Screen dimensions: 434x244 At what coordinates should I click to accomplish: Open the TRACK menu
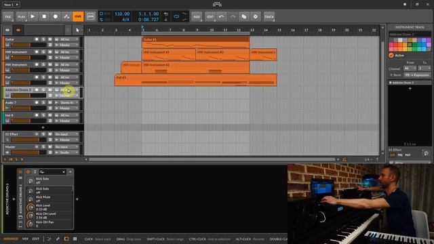tap(269, 16)
